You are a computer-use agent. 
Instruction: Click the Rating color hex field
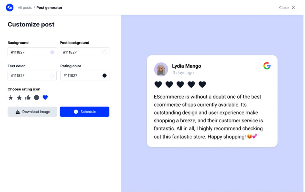point(80,76)
